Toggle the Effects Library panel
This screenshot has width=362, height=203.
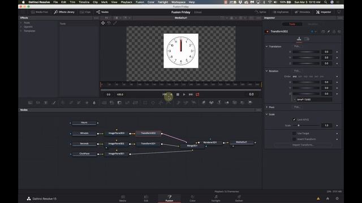coord(64,12)
